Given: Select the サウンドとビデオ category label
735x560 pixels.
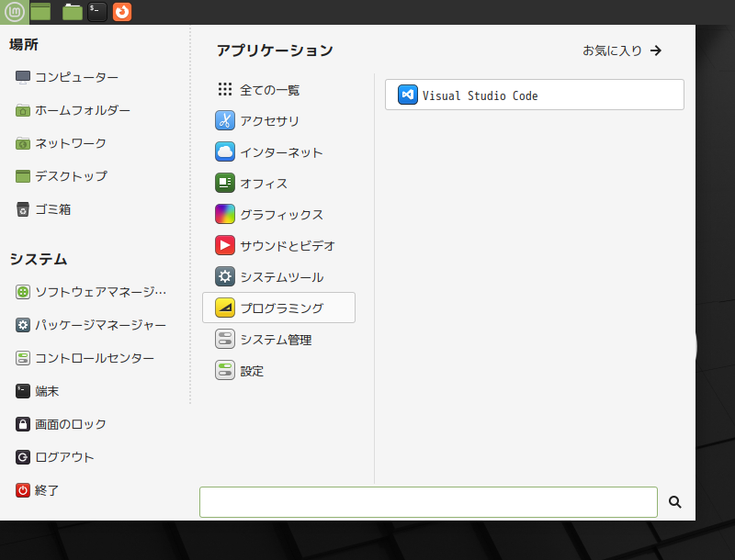Looking at the screenshot, I should 288,246.
